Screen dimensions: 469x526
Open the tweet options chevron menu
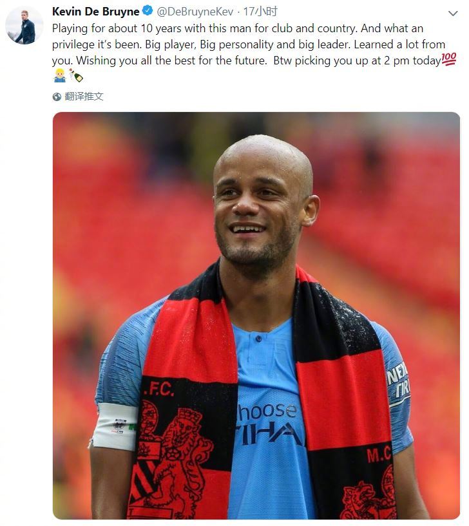[453, 14]
